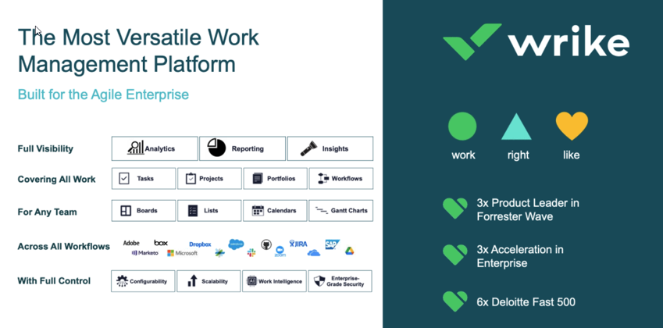Click the OneDrive cloud logo

coord(314,253)
